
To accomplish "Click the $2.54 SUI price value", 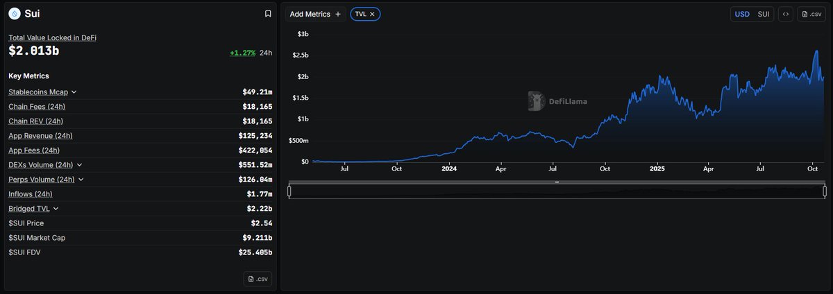I will 262,223.
